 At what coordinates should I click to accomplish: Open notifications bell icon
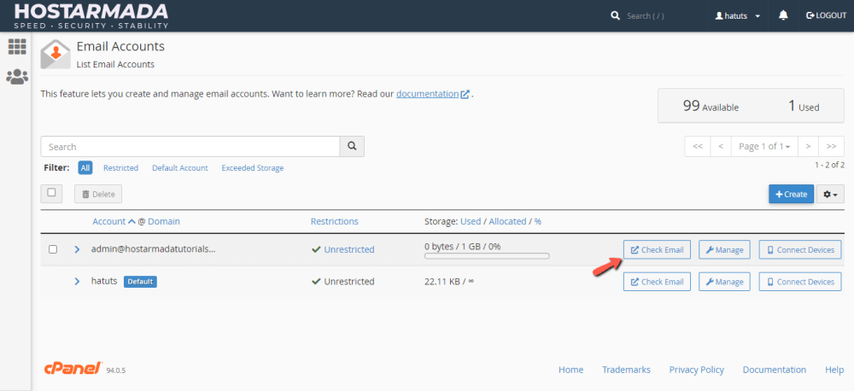783,15
